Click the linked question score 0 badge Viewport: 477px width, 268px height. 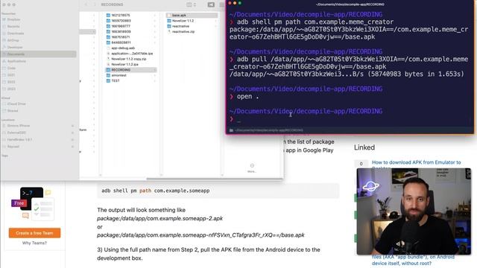click(361, 164)
